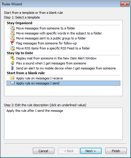Click the speaker icon for play a sound
This screenshot has width=131, height=158.
(x=12, y=63)
